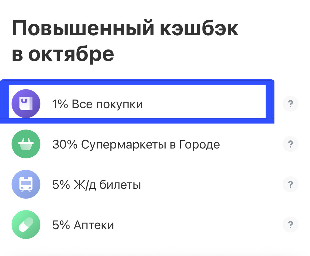This screenshot has width=310, height=256.
Task: Click the blue train icon for railway tickets
Action: (26, 184)
